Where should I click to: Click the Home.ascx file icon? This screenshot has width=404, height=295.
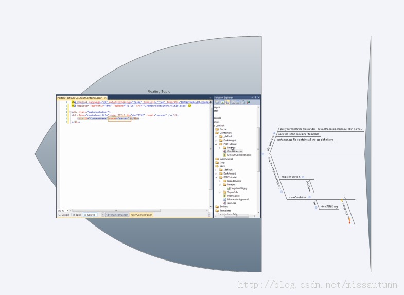pyautogui.click(x=225, y=196)
